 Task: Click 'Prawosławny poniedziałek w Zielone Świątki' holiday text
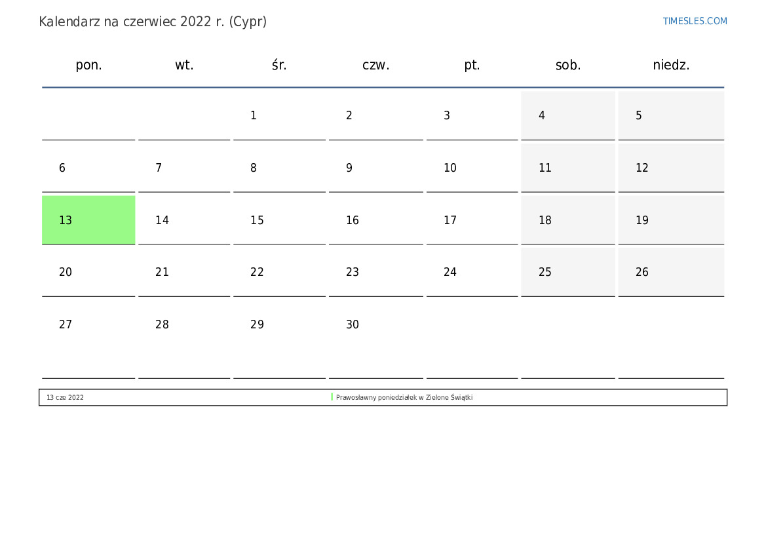[404, 397]
